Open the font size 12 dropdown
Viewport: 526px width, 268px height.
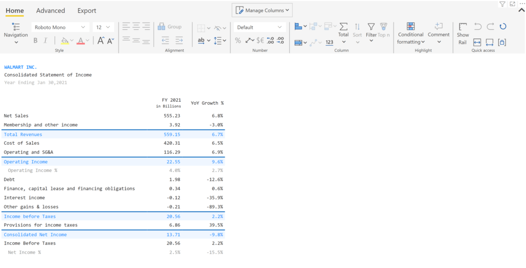tap(103, 27)
